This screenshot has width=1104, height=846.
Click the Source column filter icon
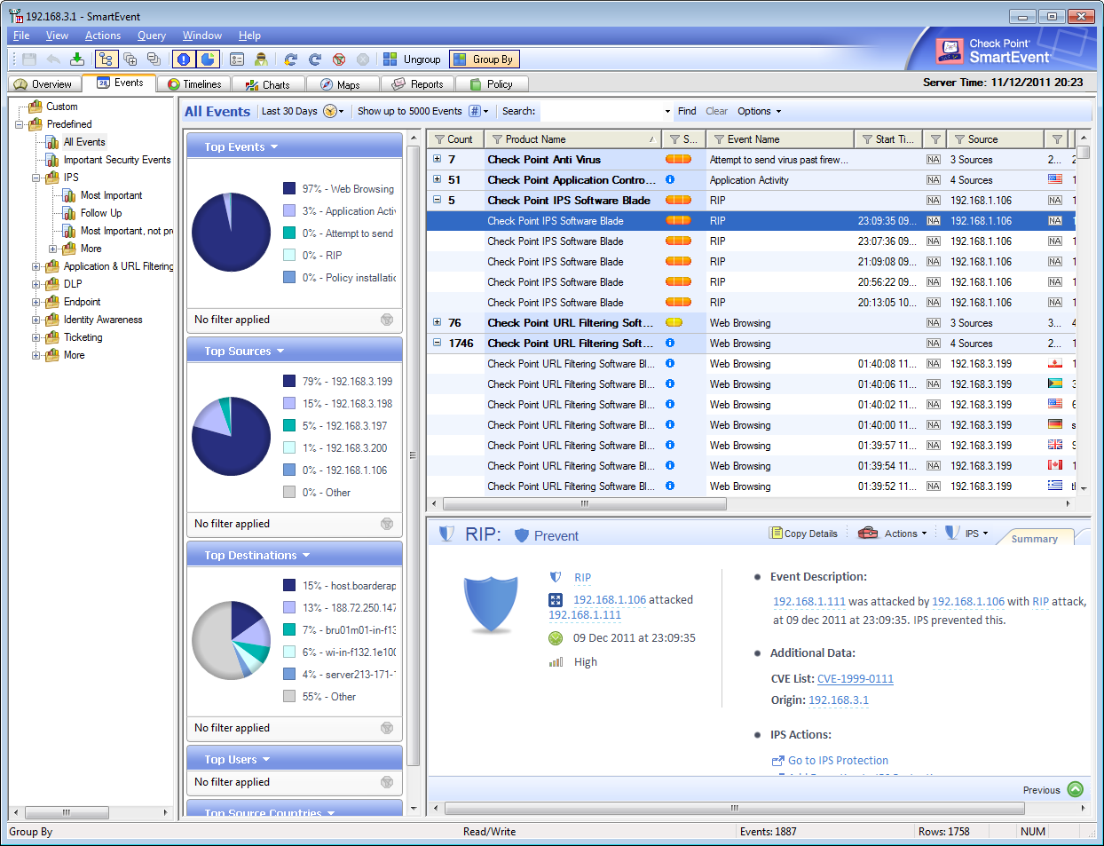click(959, 139)
